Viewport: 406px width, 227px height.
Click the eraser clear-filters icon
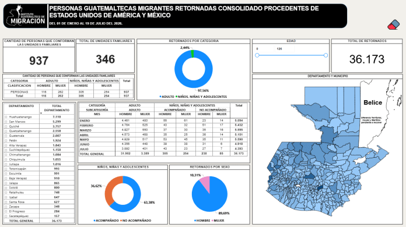click(x=393, y=25)
